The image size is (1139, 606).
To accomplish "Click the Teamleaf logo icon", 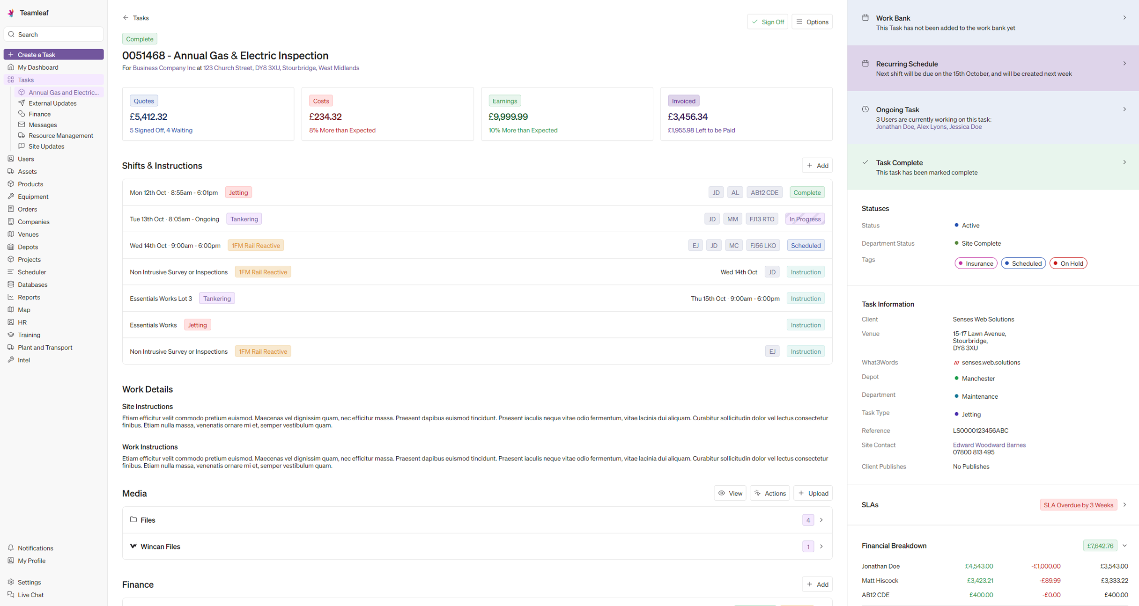I will point(10,13).
